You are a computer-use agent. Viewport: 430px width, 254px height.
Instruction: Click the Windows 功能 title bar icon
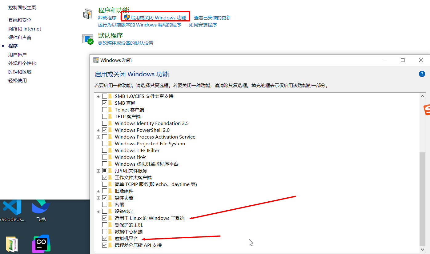[x=96, y=60]
